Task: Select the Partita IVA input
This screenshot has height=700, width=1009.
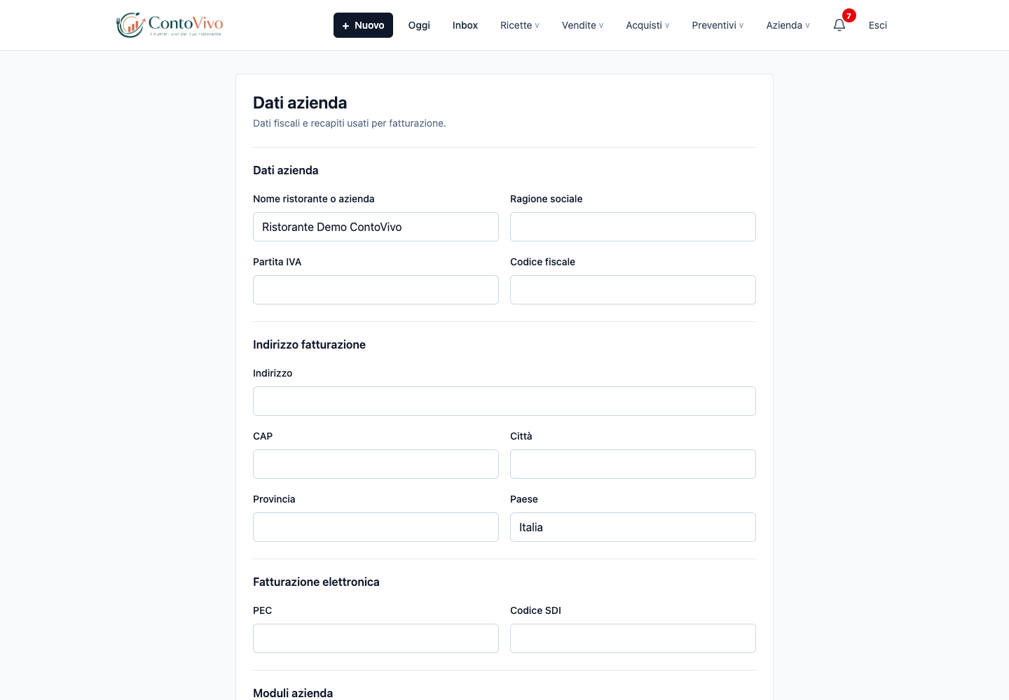Action: pos(376,290)
